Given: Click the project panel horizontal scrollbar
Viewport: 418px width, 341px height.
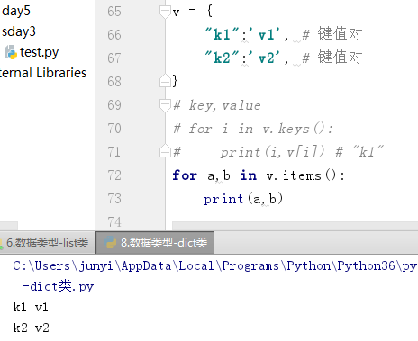Looking at the screenshot, I should pos(9,226).
